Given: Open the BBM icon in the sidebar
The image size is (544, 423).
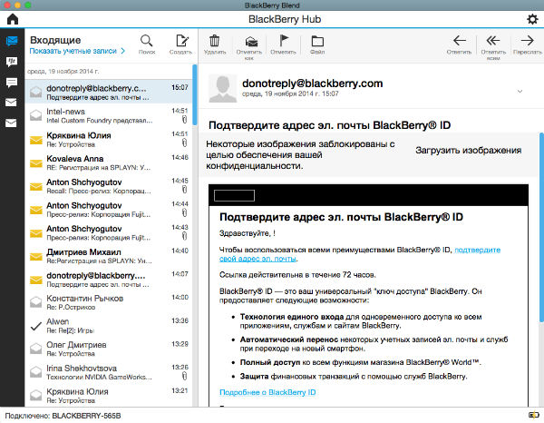Looking at the screenshot, I should coord(12,62).
